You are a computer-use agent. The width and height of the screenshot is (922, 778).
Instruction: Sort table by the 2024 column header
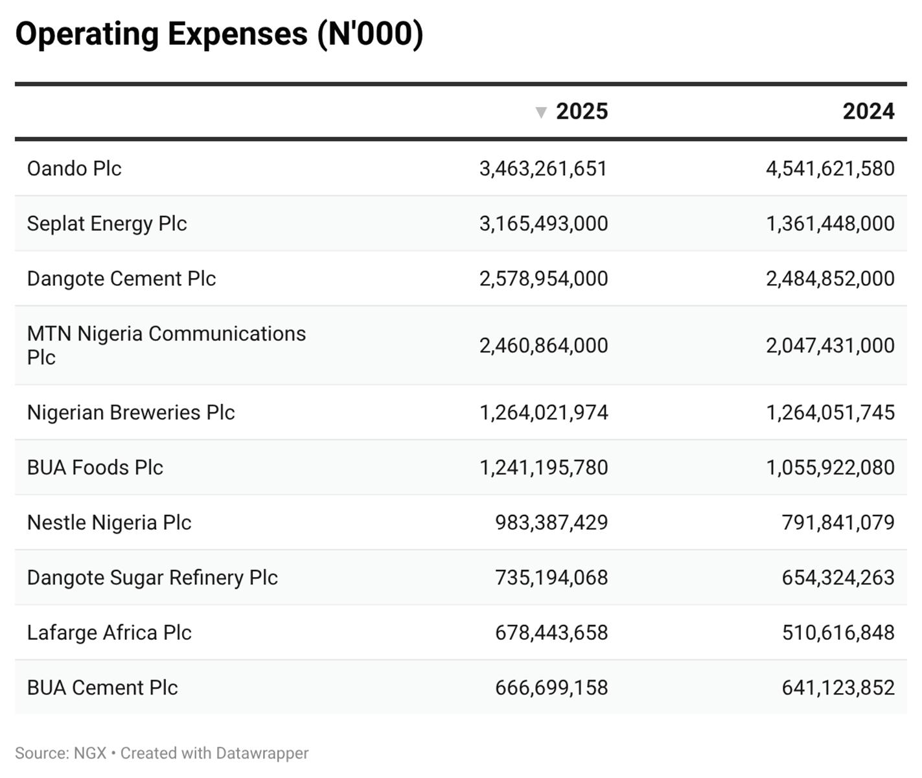(868, 112)
